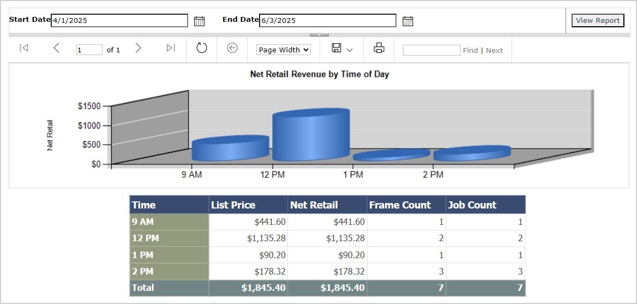637x304 pixels.
Task: Focus the End Date input field
Action: 327,20
